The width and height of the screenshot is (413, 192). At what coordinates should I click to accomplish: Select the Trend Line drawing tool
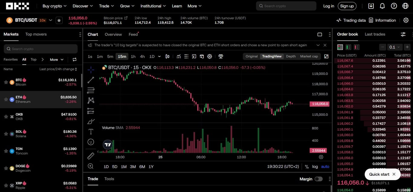pos(91,80)
